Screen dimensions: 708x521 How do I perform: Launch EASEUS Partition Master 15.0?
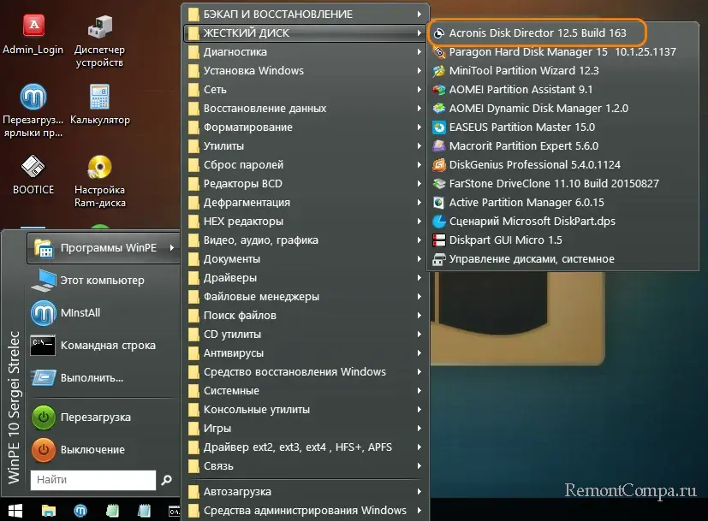562,127
